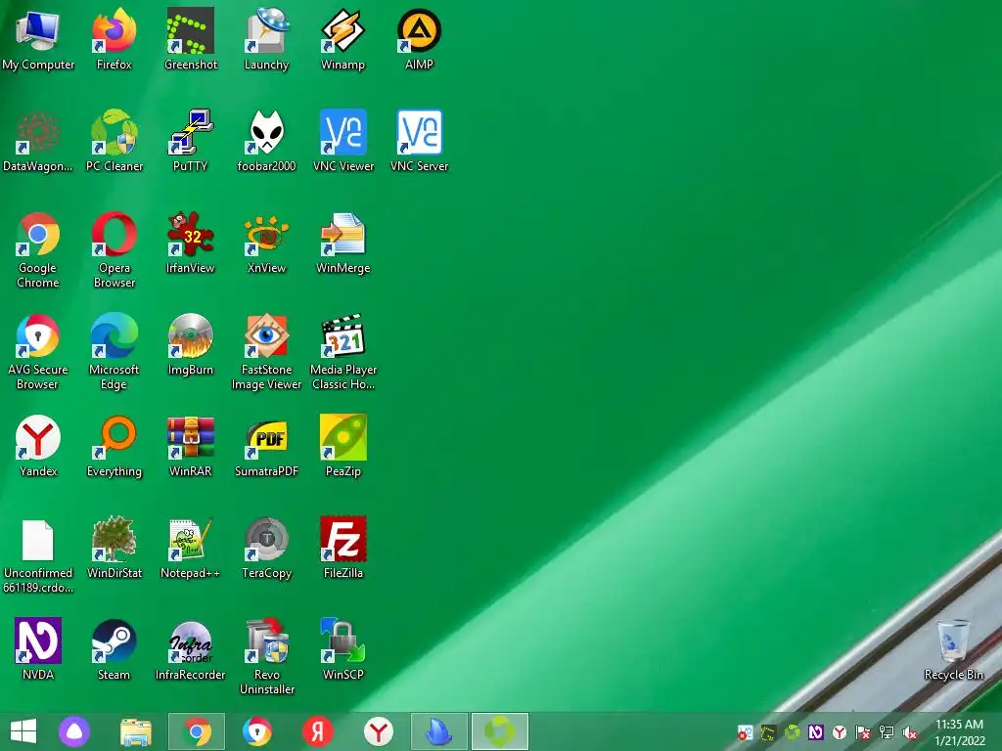
Task: Select the TeraCopy desktop icon
Action: [x=266, y=548]
